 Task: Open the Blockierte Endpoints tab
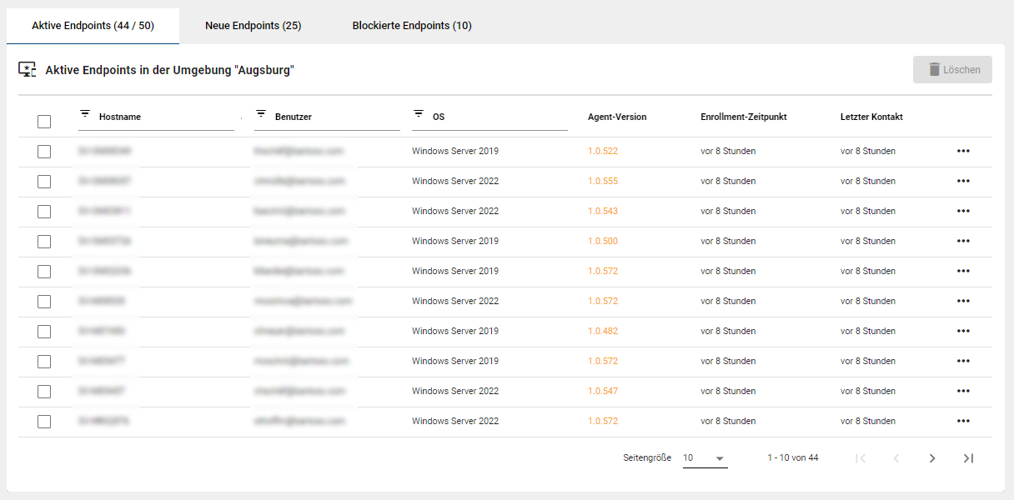[412, 26]
